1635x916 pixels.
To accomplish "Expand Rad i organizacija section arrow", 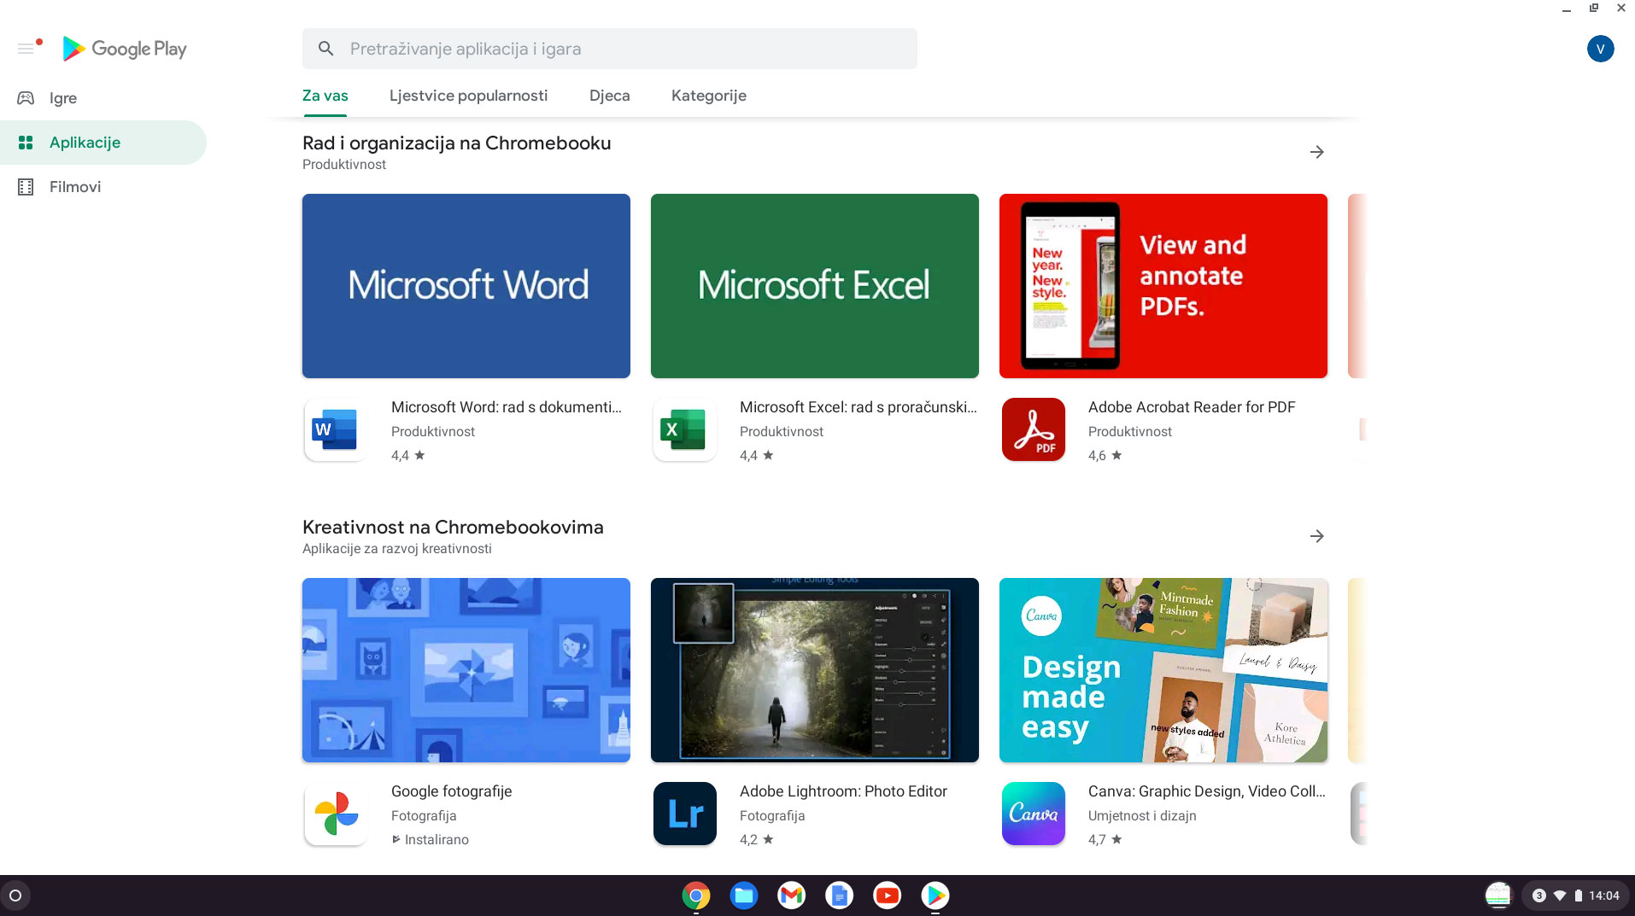I will pos(1316,152).
